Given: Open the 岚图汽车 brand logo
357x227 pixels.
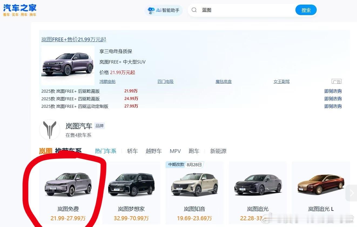Looking at the screenshot, I should (x=50, y=130).
